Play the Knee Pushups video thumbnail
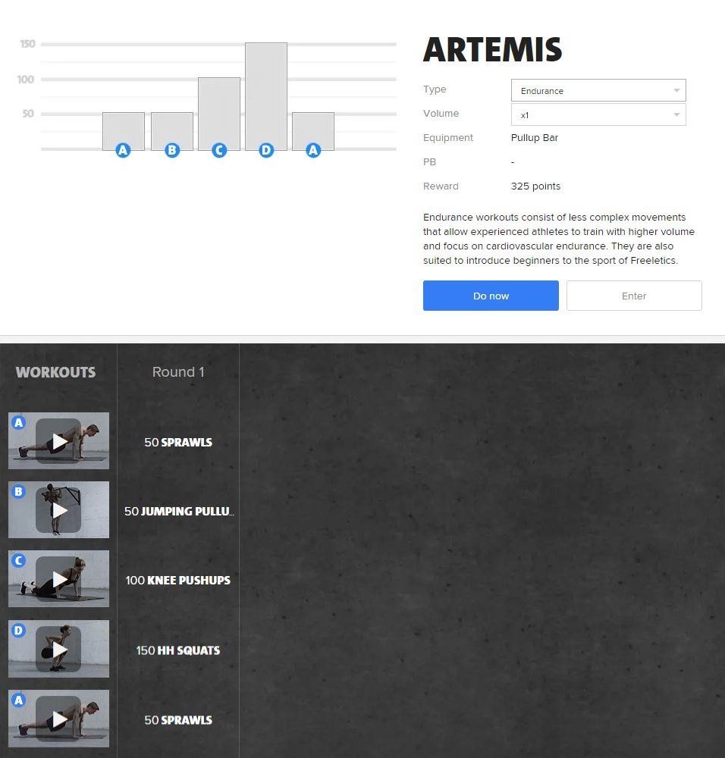 [x=58, y=579]
